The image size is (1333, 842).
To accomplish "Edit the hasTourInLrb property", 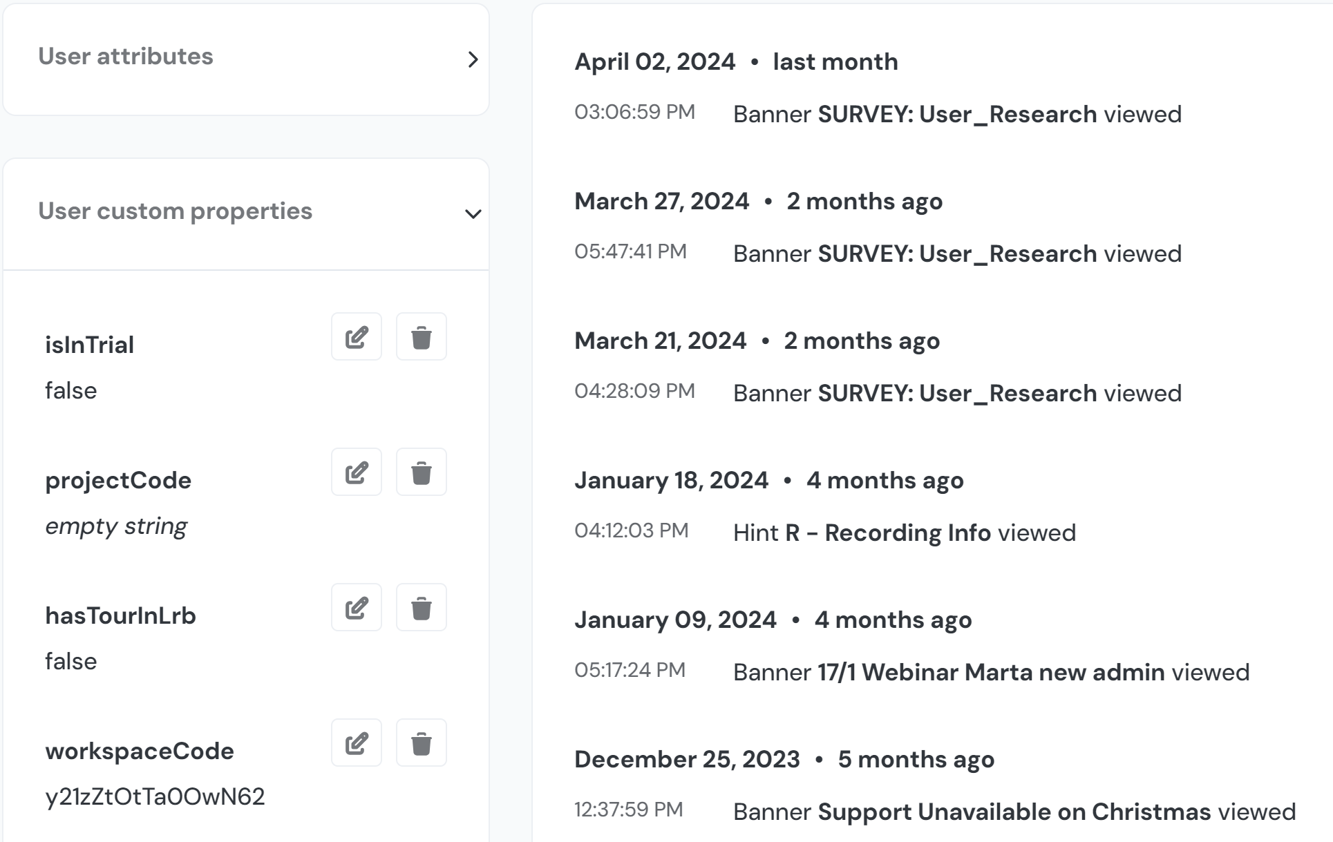I will (357, 608).
